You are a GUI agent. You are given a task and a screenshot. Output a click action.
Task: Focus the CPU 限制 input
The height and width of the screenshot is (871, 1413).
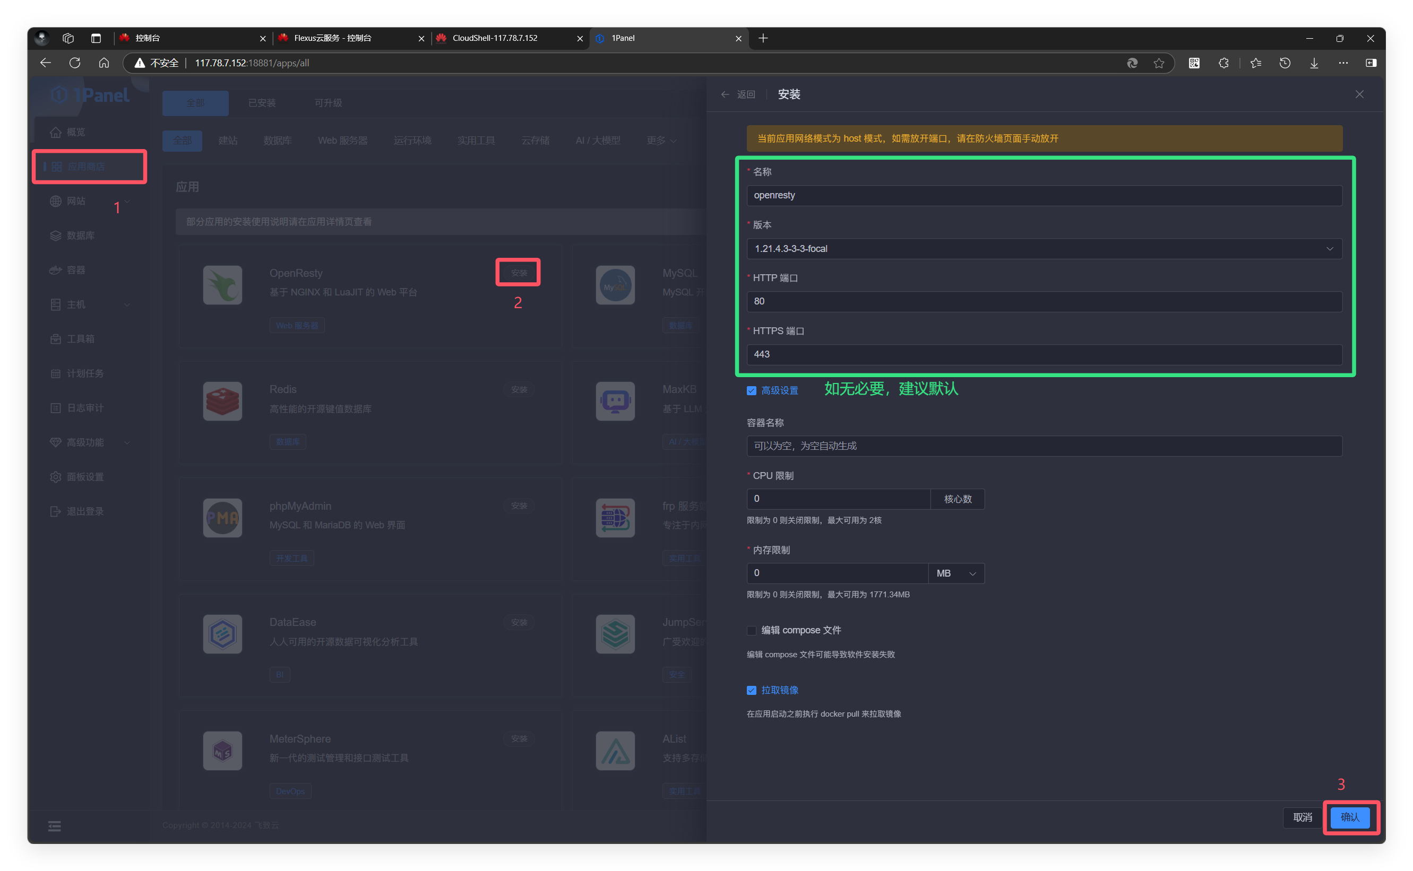tap(839, 499)
